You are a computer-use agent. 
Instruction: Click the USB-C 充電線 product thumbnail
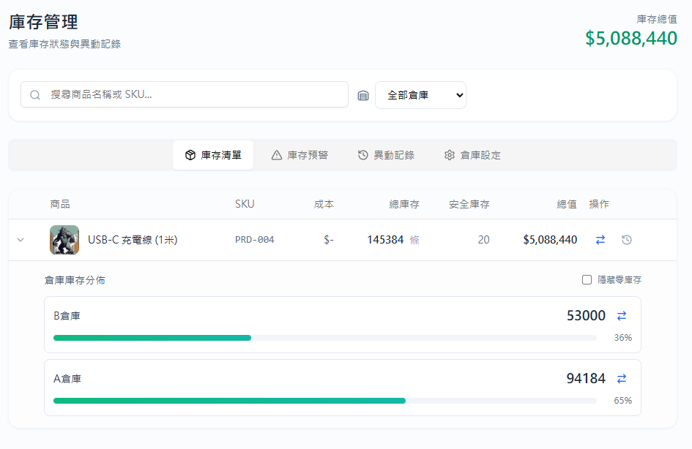[x=64, y=240]
